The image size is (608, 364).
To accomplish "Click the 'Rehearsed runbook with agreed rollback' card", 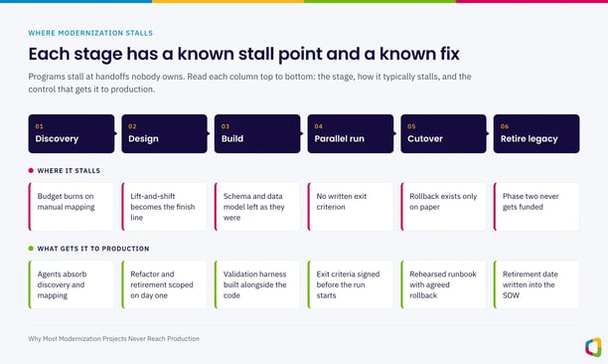I will (444, 284).
